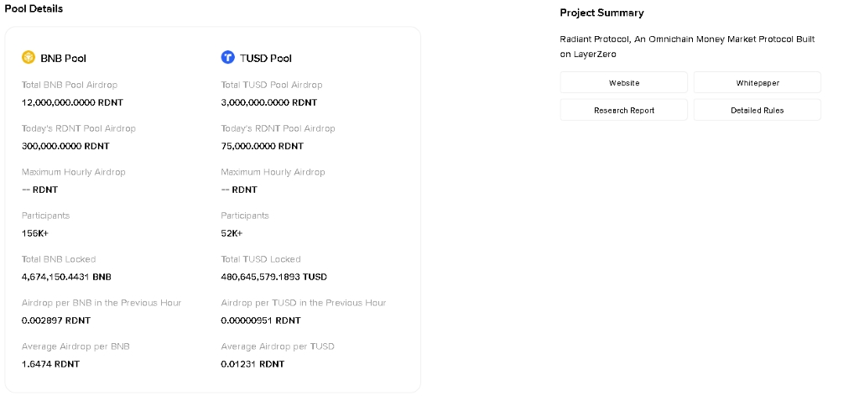Click the Project Summary heading
This screenshot has width=859, height=406.
[x=601, y=13]
